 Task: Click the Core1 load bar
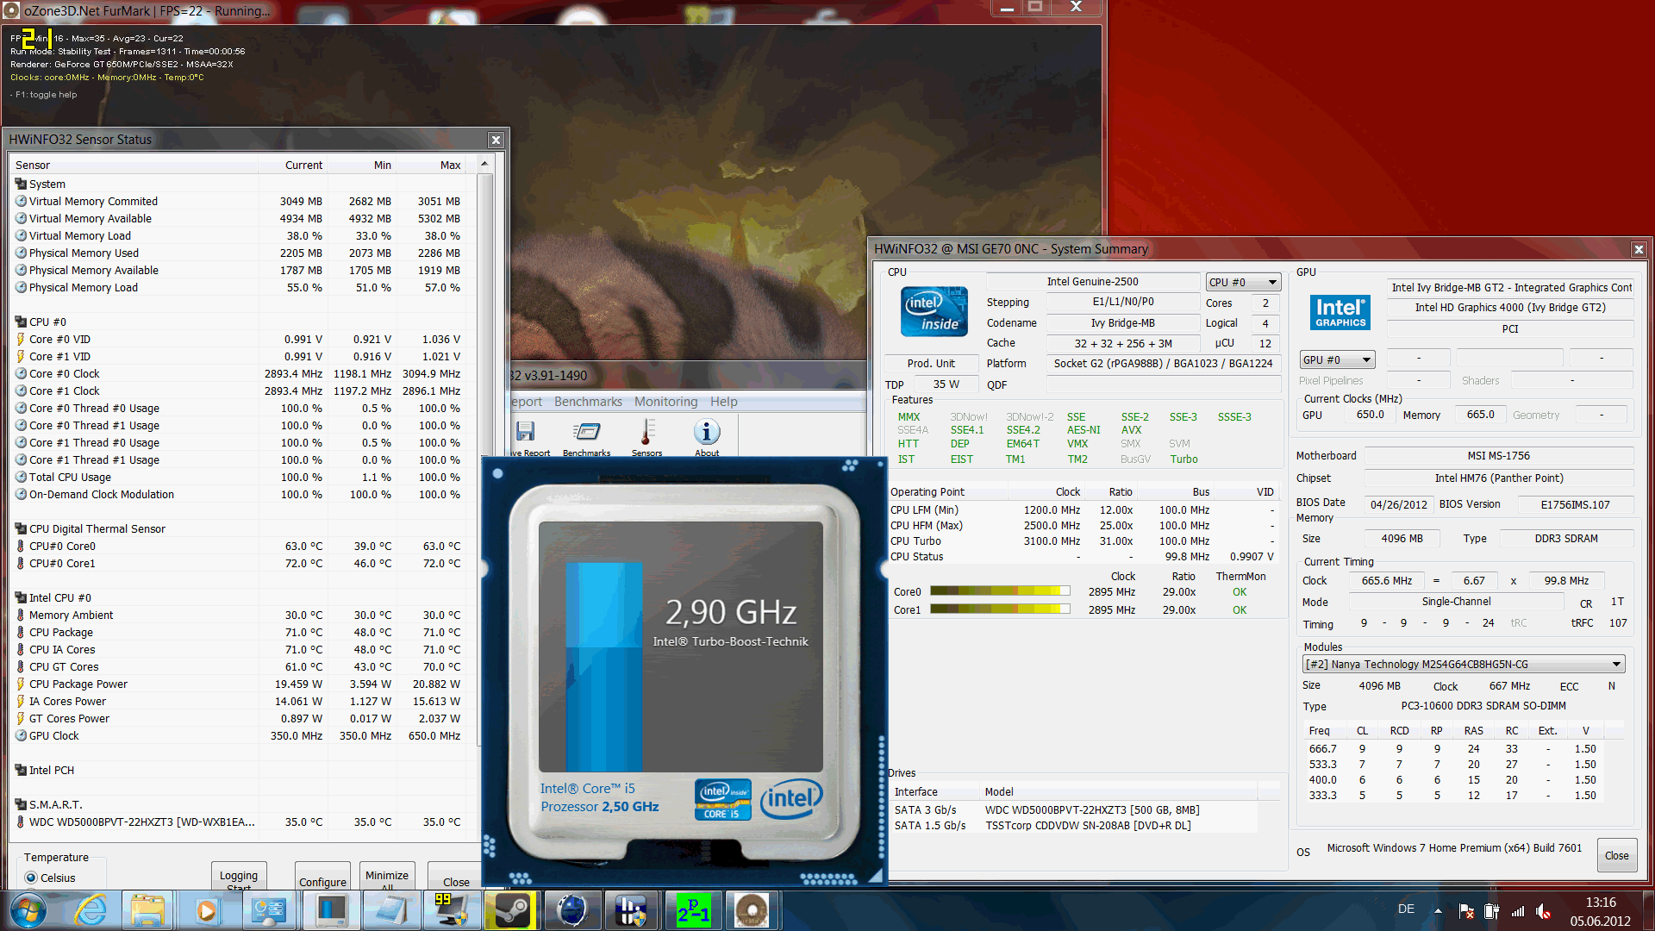(x=1000, y=609)
